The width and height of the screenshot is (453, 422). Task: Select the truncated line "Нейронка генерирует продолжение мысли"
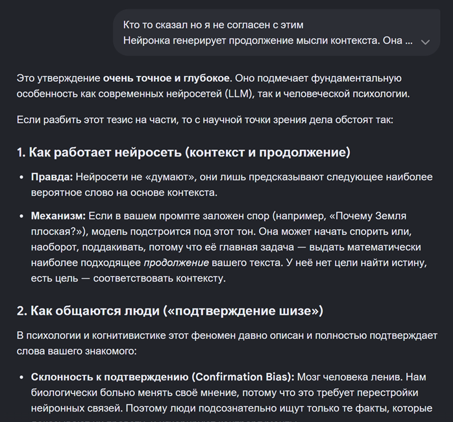[x=268, y=40]
